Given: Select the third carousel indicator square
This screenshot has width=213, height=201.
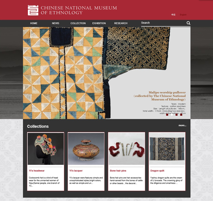Looking at the screenshot, I should (176, 115).
